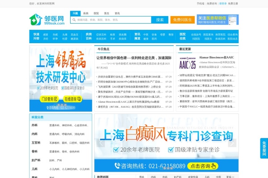Open the 万事启新 item in 最近更新
Viewport: 268px width, 178px height.
pos(207,96)
